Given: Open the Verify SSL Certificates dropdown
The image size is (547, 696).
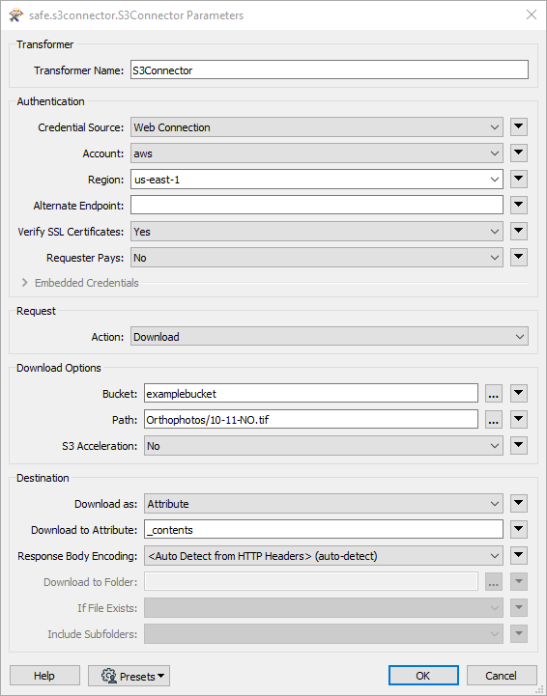Looking at the screenshot, I should (x=317, y=232).
